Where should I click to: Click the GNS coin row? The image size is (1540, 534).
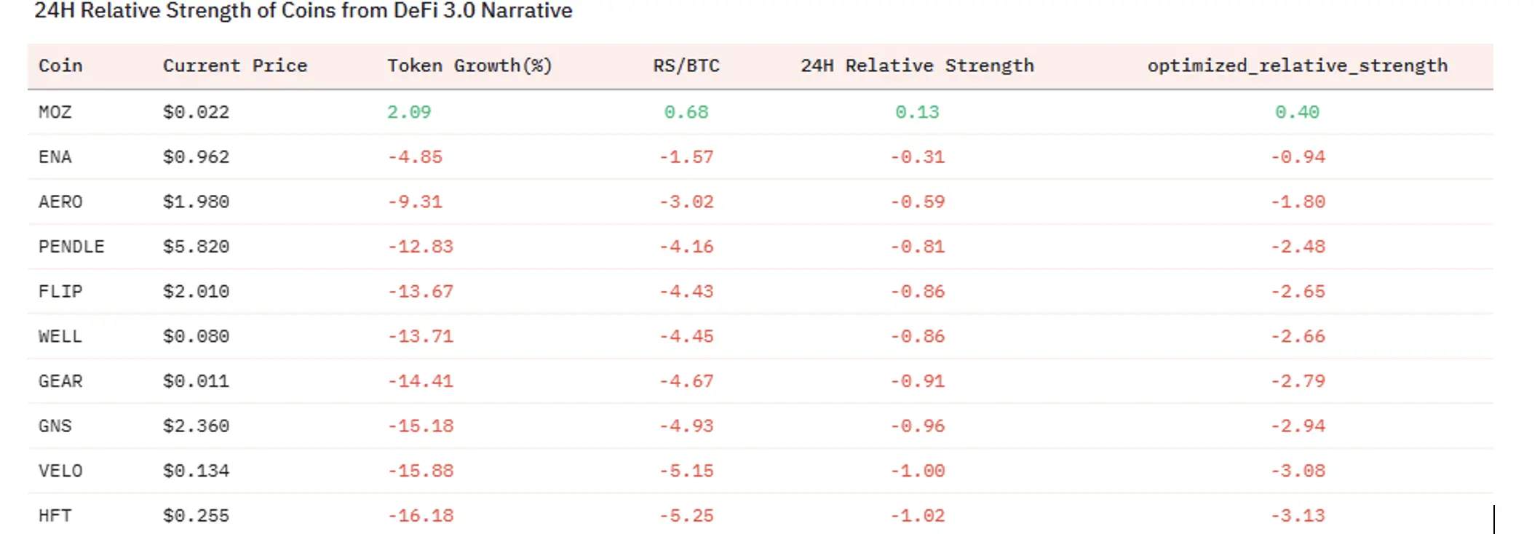point(55,426)
